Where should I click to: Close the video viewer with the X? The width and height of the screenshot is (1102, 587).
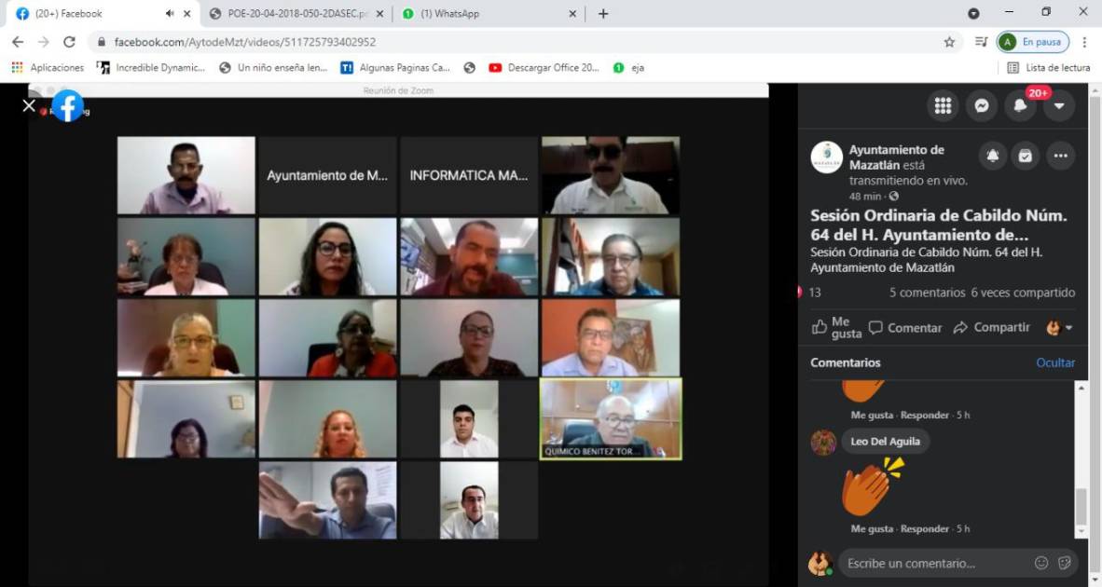pos(29,106)
